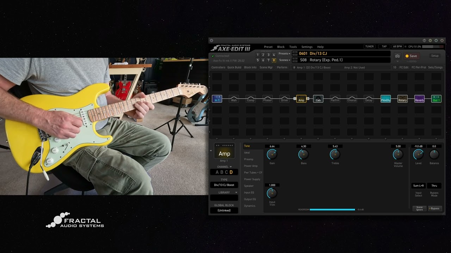Click the large Amp block icon in editor
The image size is (451, 253).
pyautogui.click(x=224, y=151)
